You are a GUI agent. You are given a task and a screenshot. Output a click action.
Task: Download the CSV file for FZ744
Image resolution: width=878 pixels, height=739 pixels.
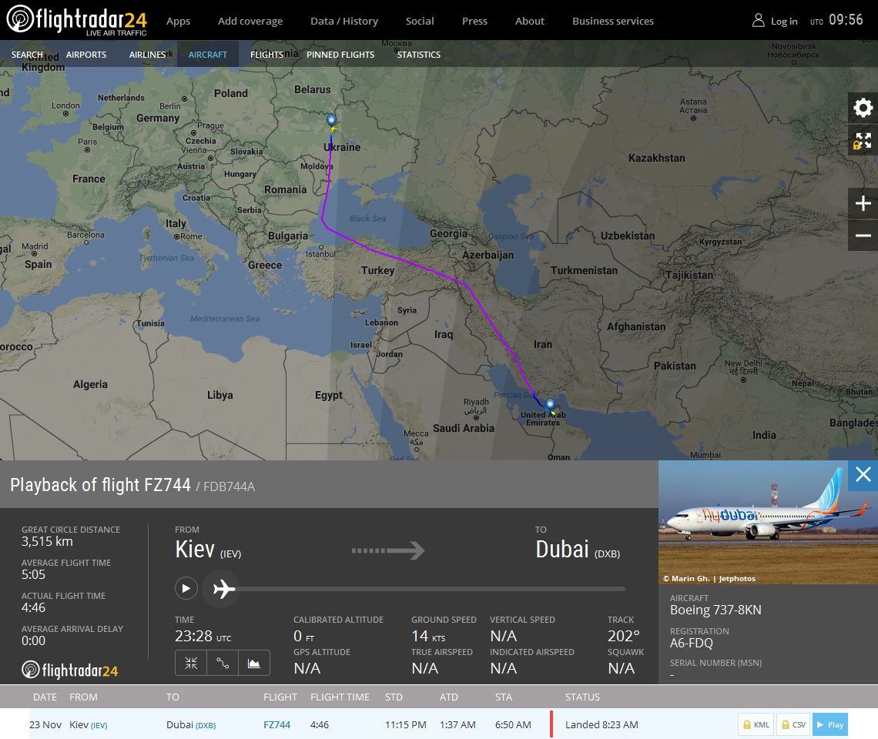(x=793, y=724)
